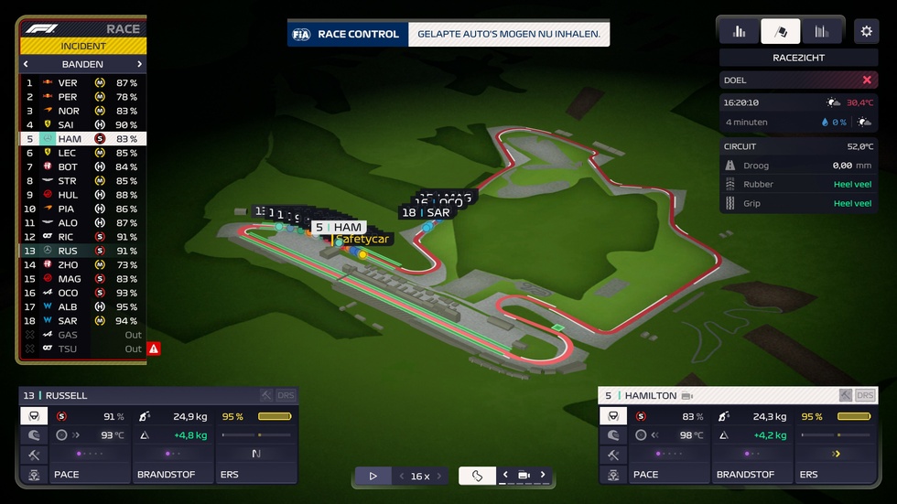Click the soft tyre icon in RIC row
This screenshot has width=897, height=504.
pyautogui.click(x=100, y=237)
